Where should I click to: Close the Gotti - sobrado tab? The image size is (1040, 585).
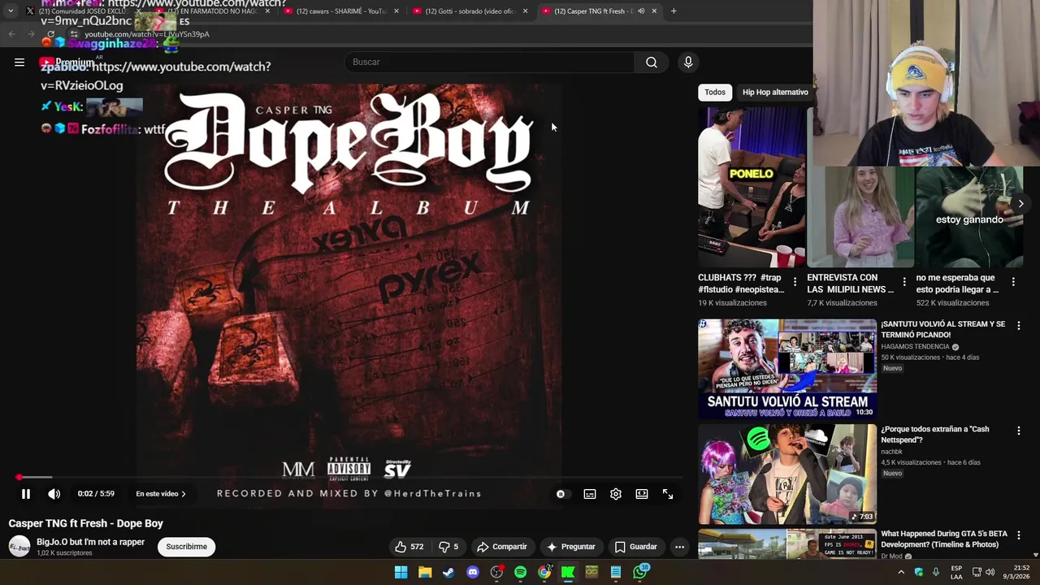click(525, 11)
